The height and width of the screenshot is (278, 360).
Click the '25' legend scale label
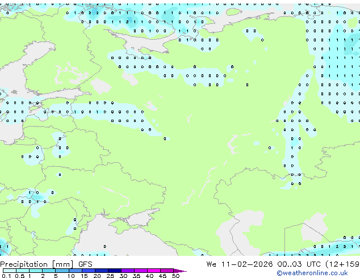point(110,276)
